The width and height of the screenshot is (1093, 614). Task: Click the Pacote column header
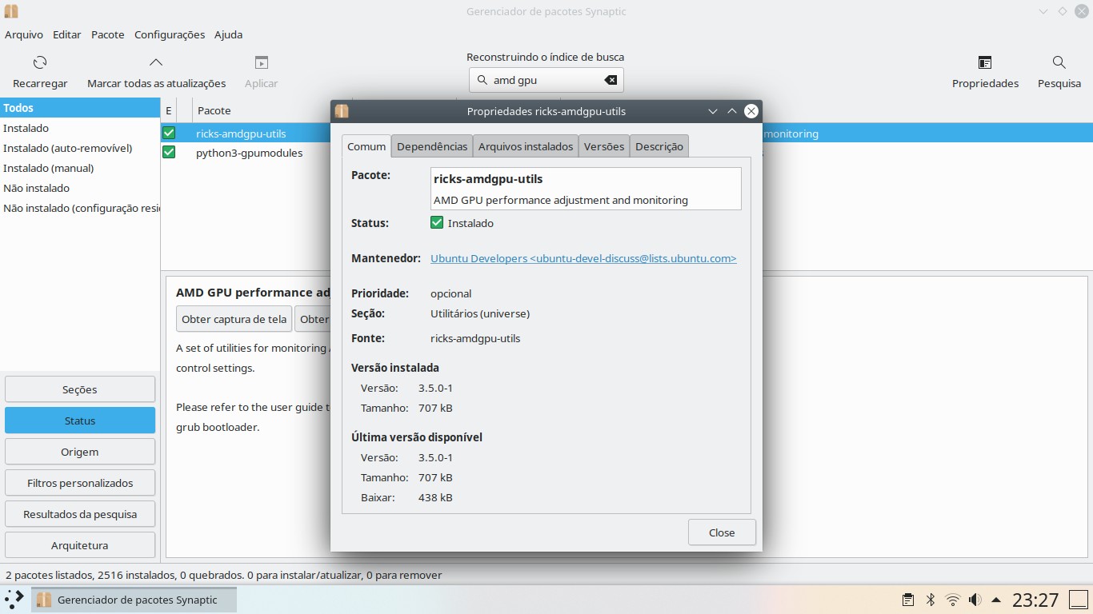pos(262,110)
